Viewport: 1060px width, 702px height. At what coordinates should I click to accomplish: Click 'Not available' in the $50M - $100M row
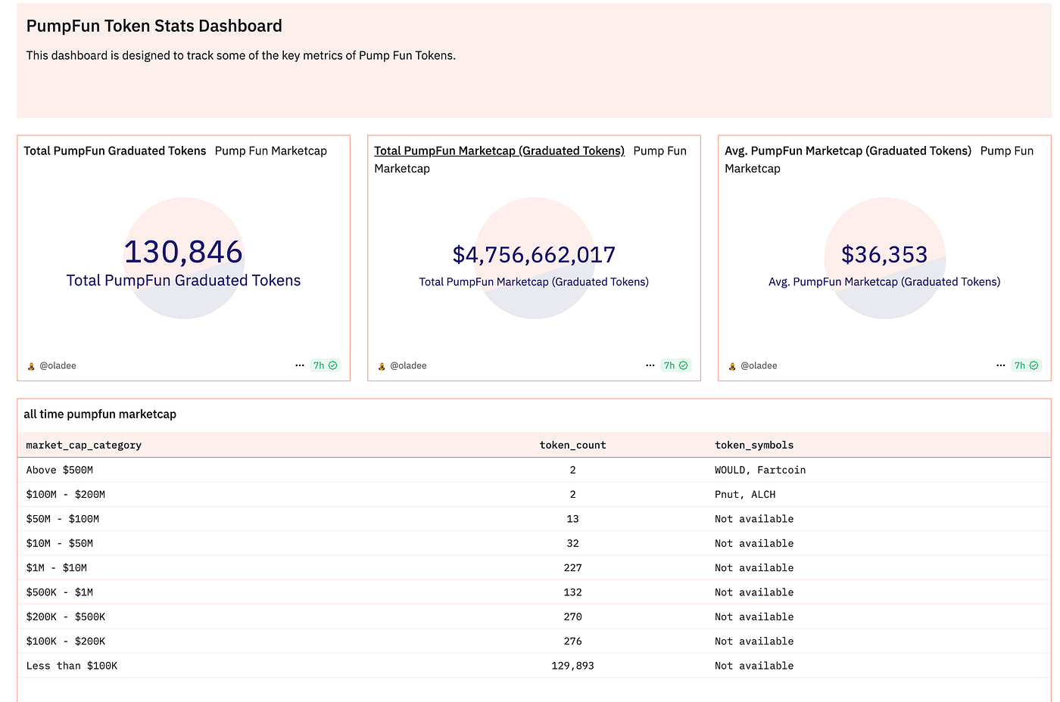pyautogui.click(x=754, y=519)
